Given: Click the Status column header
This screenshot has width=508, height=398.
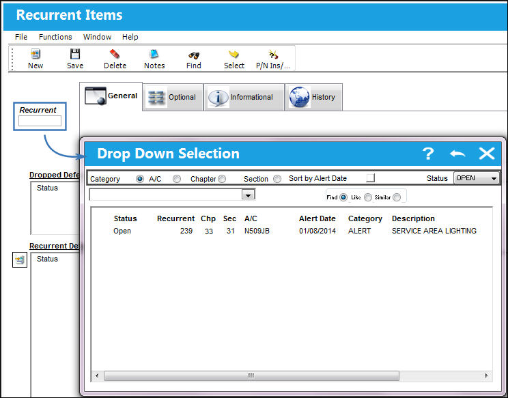Looking at the screenshot, I should point(125,218).
